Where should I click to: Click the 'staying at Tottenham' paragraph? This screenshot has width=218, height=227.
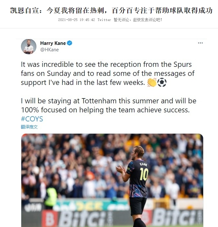109,105
